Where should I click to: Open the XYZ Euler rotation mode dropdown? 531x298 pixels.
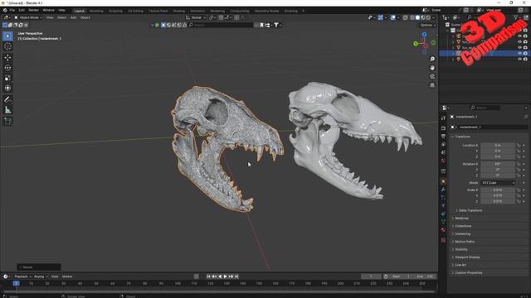498,182
